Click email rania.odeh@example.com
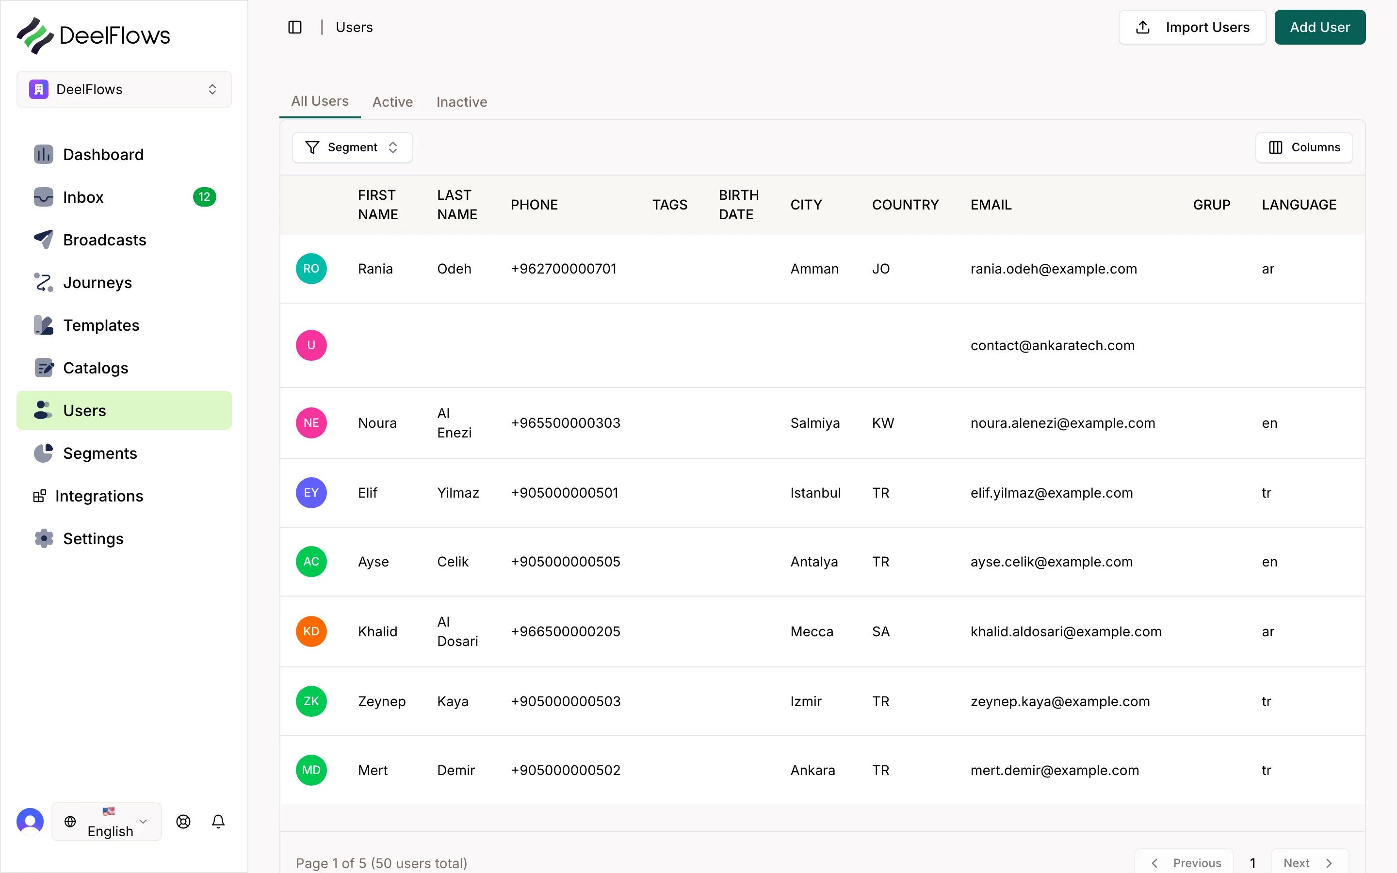This screenshot has height=873, width=1397. [1054, 269]
